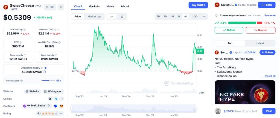Select the 1D time range
The width and height of the screenshot is (280, 118).
(x=158, y=17)
